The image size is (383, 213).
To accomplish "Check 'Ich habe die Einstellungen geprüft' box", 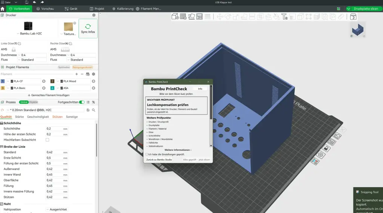I will [147, 154].
